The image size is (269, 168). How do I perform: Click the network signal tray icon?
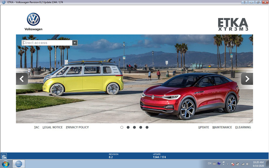pos(243,164)
